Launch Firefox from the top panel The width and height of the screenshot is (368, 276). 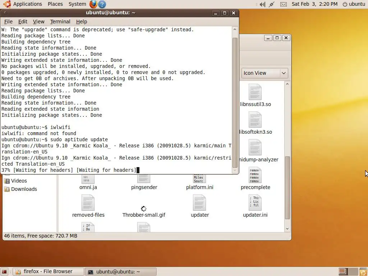93,4
